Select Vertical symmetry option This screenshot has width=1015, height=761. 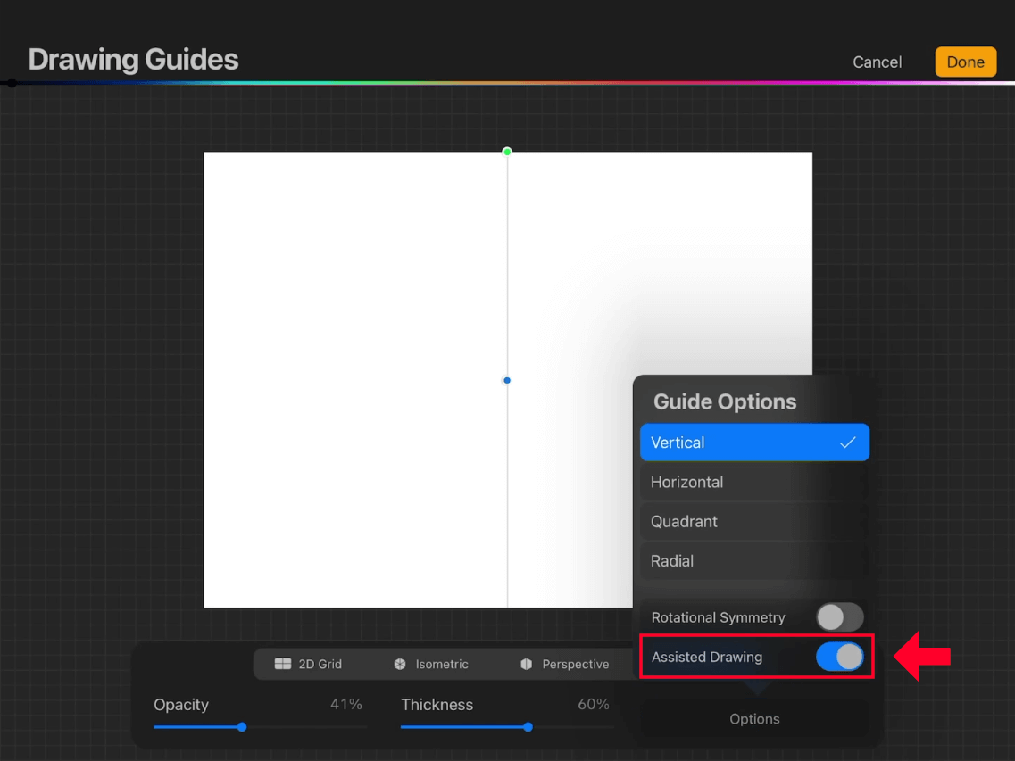click(754, 443)
